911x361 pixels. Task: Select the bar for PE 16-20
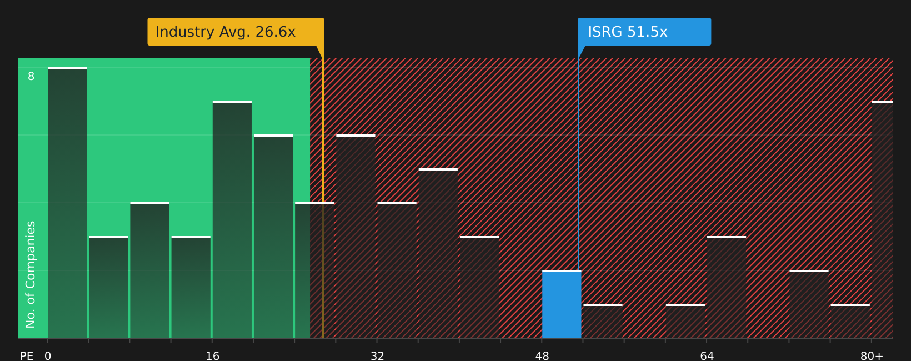pos(232,219)
